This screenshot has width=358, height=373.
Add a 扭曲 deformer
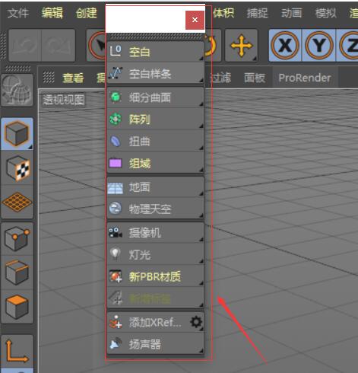point(155,141)
